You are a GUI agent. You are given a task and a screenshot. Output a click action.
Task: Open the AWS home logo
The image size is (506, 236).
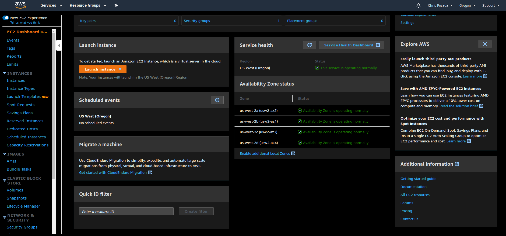20,5
